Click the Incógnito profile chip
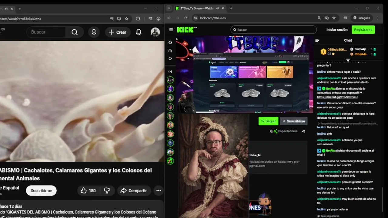The image size is (388, 218). coord(362,18)
